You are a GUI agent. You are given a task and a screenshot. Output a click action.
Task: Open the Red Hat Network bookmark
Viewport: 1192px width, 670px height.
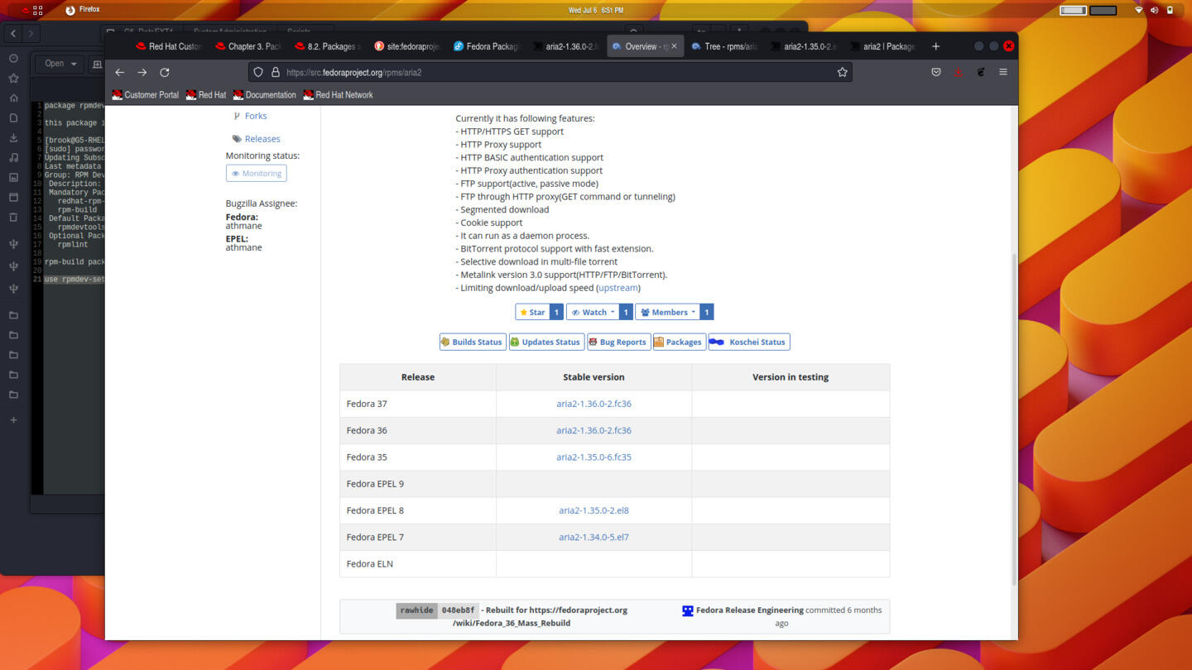(x=338, y=95)
